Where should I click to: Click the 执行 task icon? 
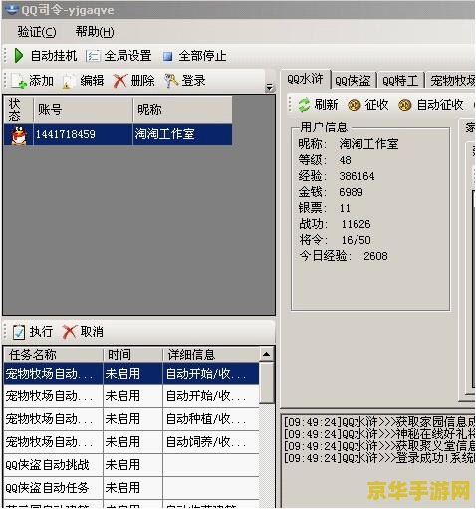click(x=19, y=332)
